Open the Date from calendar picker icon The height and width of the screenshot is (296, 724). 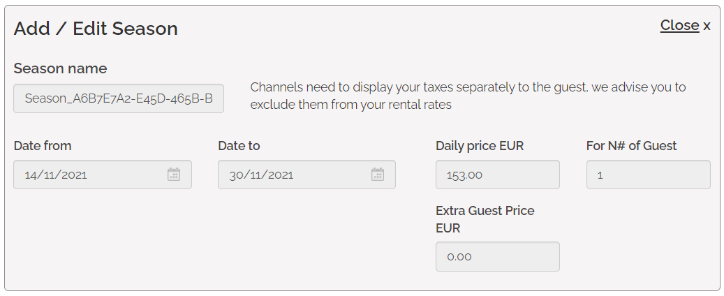[x=174, y=175]
